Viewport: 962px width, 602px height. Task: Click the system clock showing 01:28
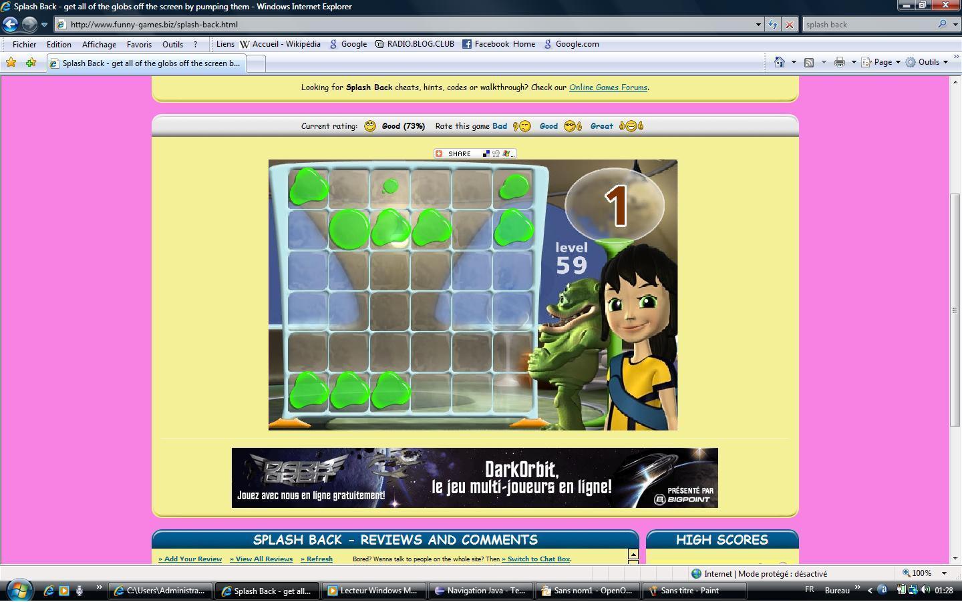(944, 591)
